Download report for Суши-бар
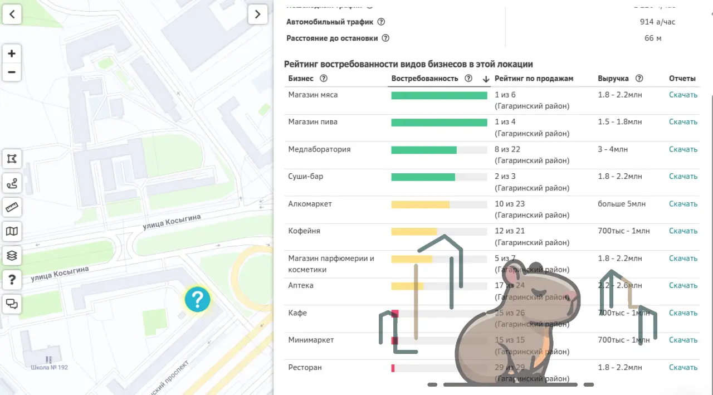This screenshot has height=395, width=713. 683,177
